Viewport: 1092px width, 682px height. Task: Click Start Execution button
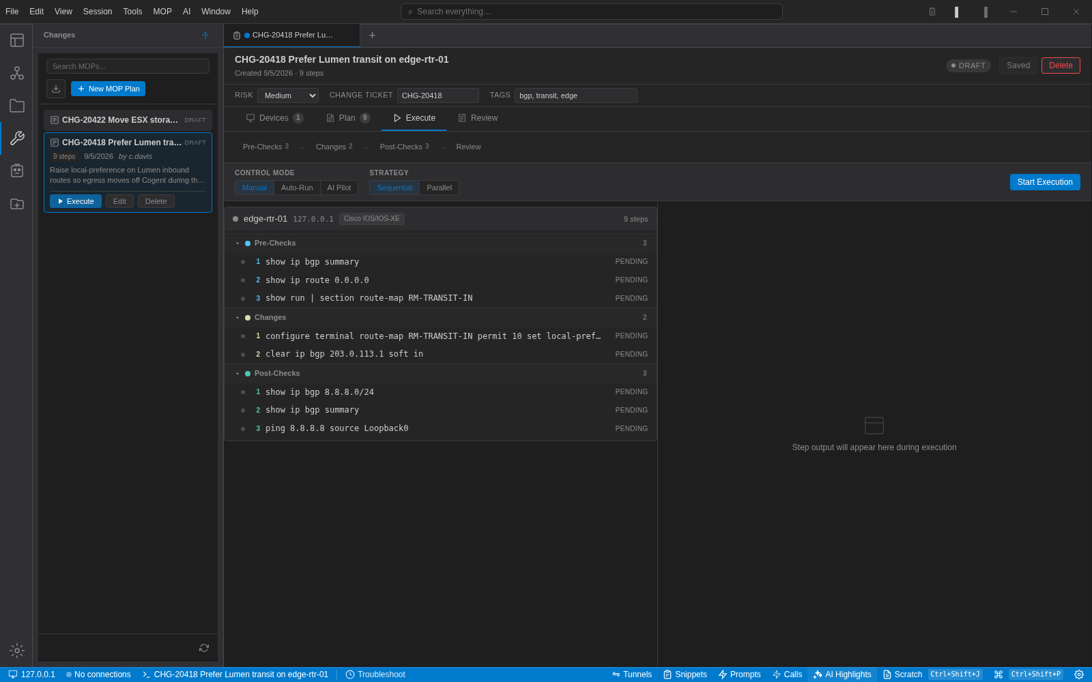pyautogui.click(x=1045, y=182)
